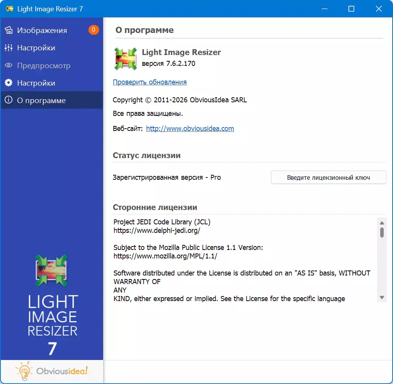The height and width of the screenshot is (384, 393).
Task: Close the Light Image Resizer window
Action: point(378,9)
